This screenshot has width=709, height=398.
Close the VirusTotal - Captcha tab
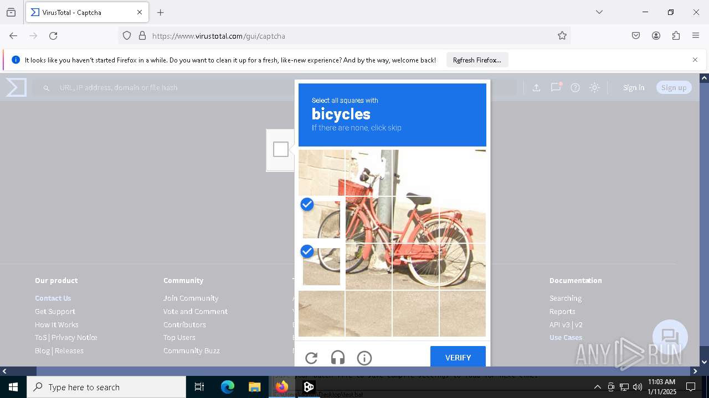[140, 12]
